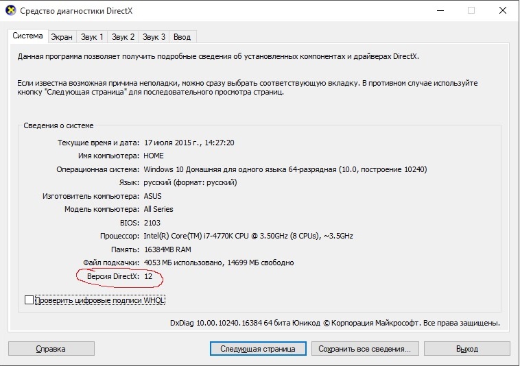Click Сохранить все сведения button

tap(364, 349)
